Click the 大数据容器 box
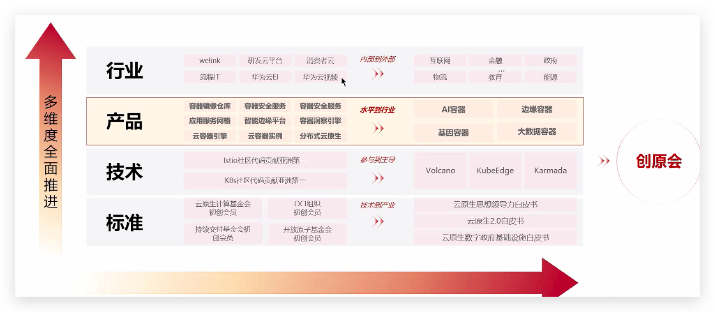The width and height of the screenshot is (715, 312). (x=537, y=132)
